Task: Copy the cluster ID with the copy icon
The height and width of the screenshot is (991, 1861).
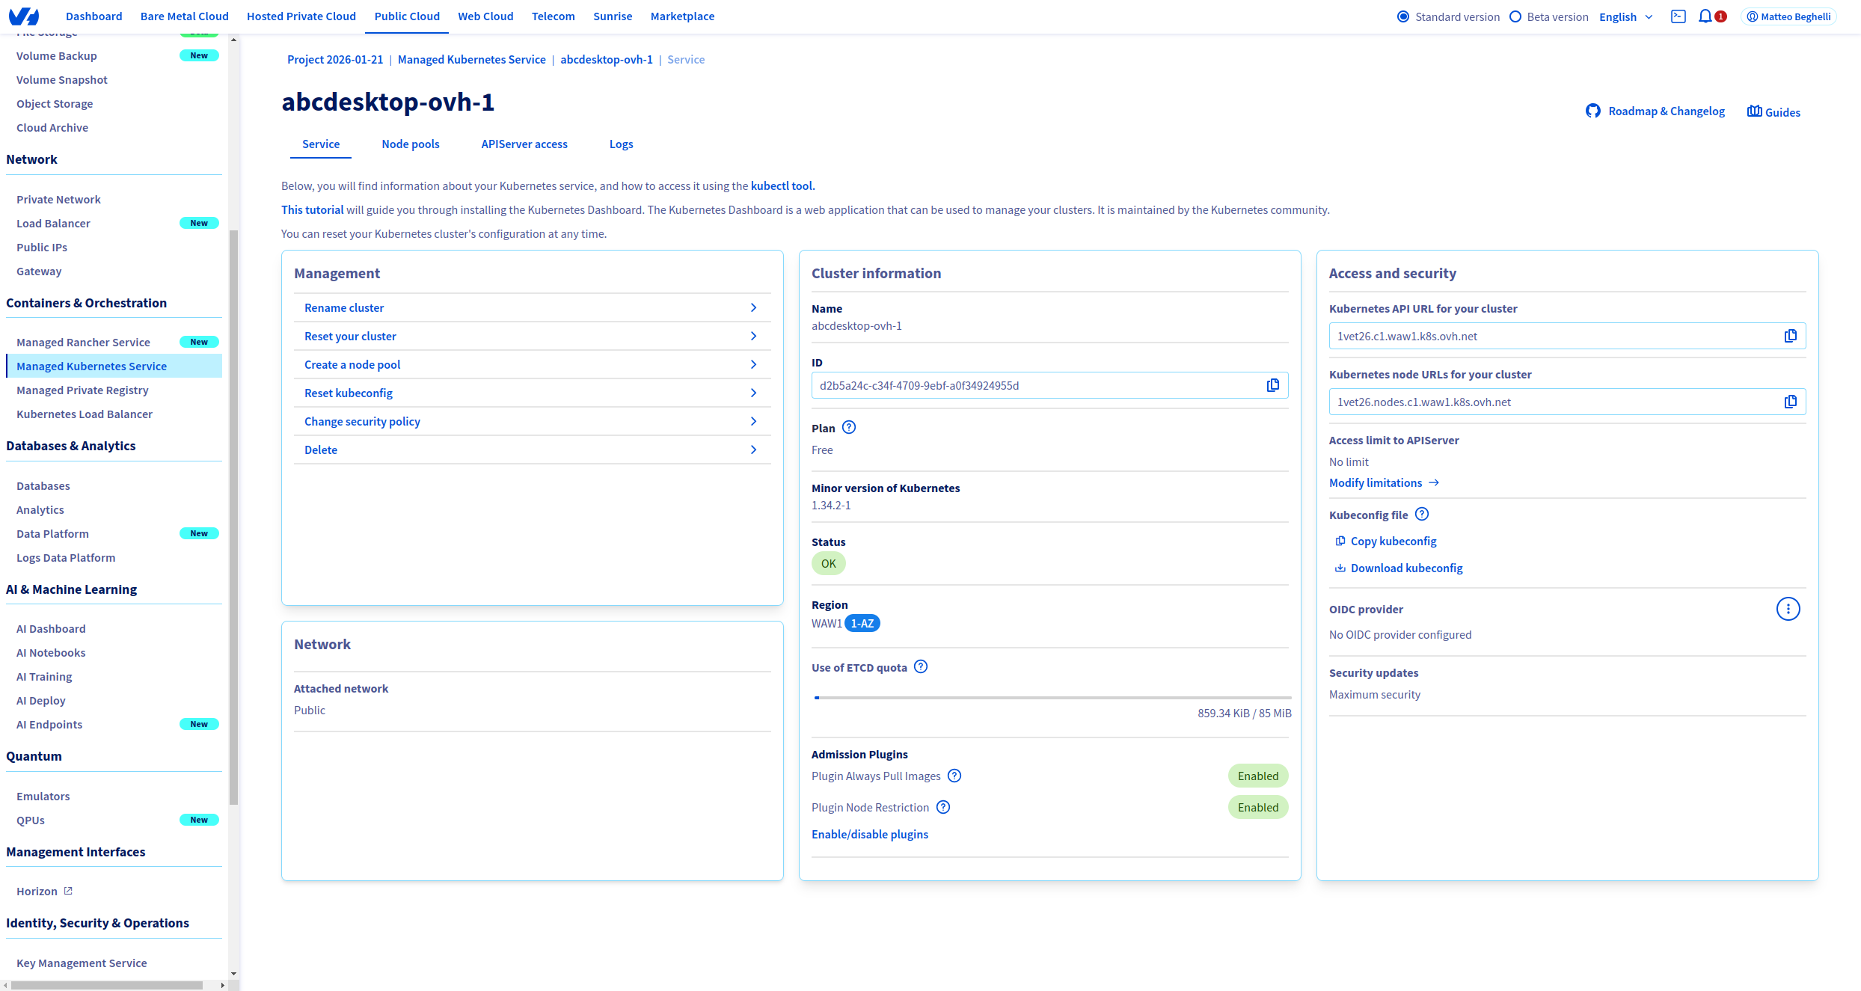Action: (1272, 385)
